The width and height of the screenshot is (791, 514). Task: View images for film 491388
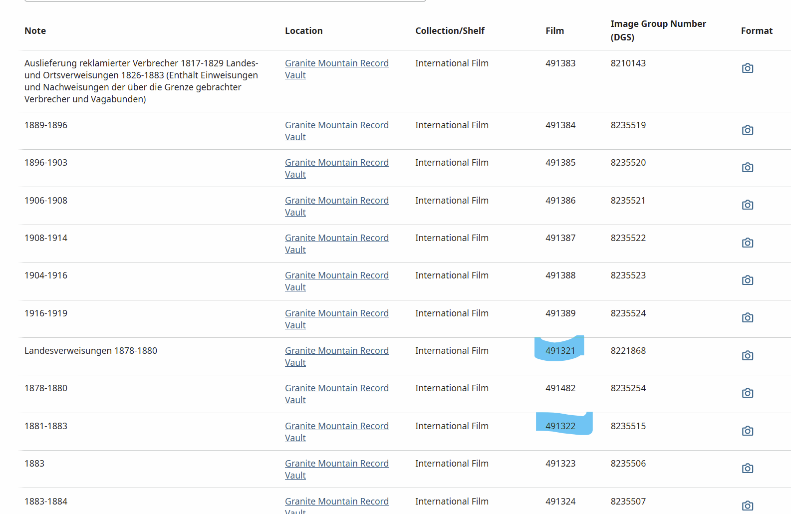click(747, 280)
